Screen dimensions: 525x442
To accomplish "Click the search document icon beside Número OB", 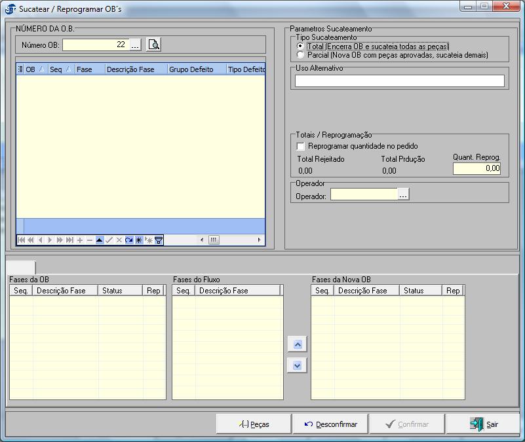I will pos(153,45).
